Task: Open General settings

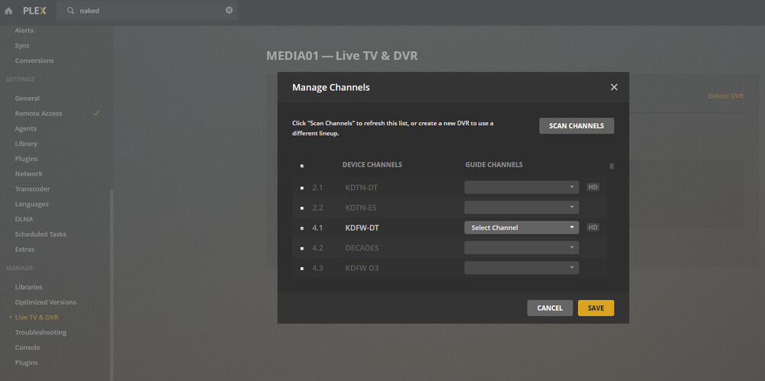Action: coord(27,98)
